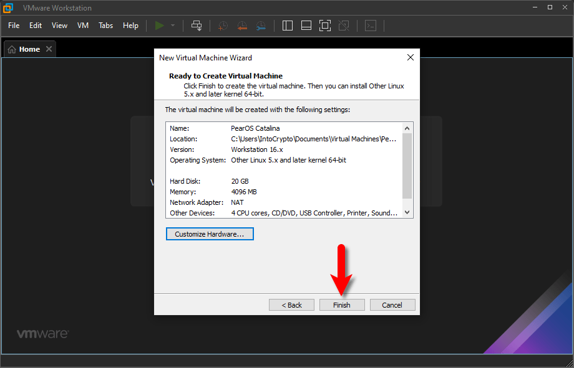
Task: Click the PearOS Catalina name value
Action: pyautogui.click(x=256, y=128)
